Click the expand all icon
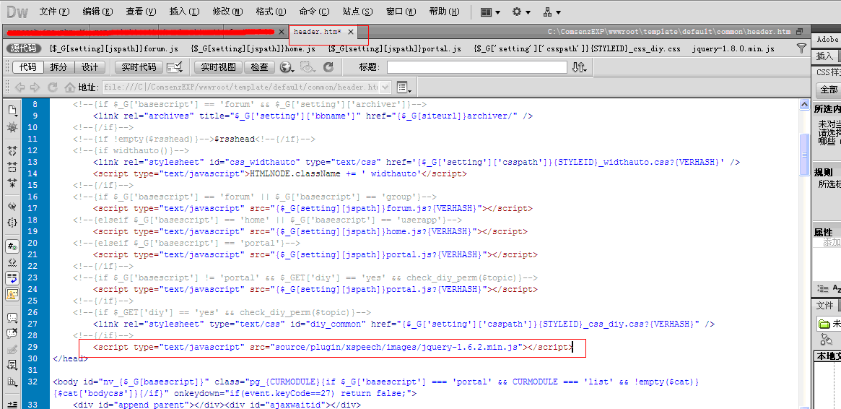The height and width of the screenshot is (409, 841). 12,183
